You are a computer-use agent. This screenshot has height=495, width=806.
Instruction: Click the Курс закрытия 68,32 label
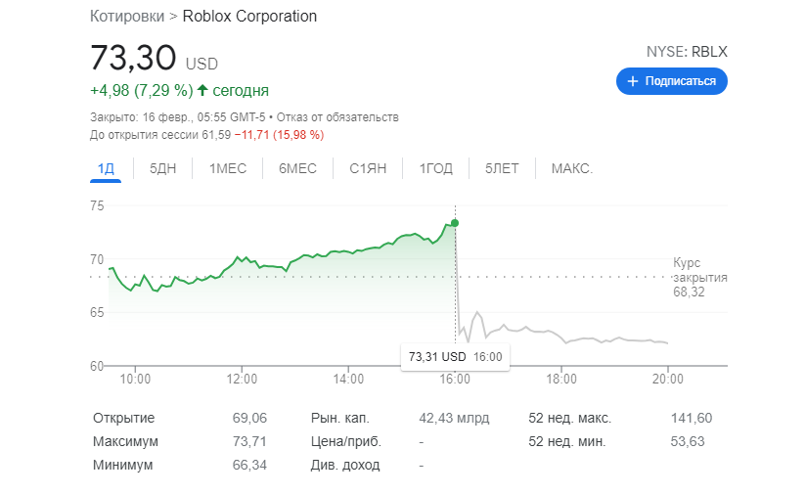[x=700, y=277]
